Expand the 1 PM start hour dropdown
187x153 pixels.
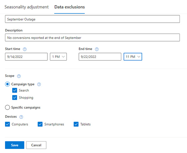coord(58,57)
